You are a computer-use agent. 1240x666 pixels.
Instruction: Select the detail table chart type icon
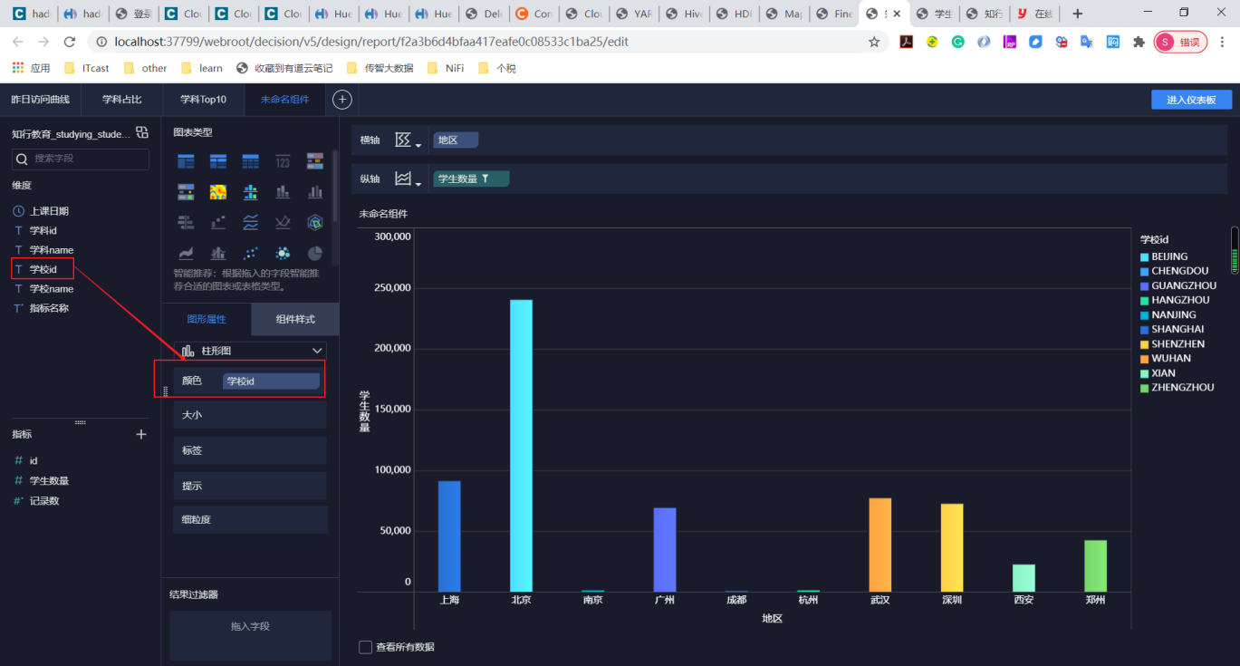point(251,162)
